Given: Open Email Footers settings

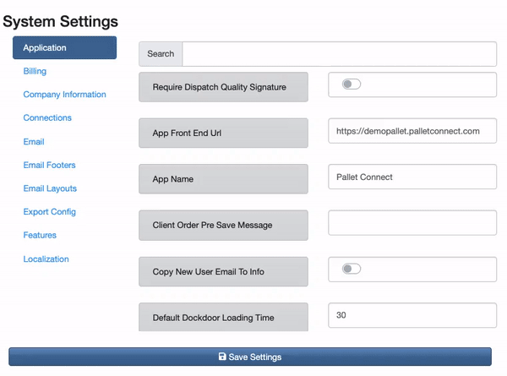Looking at the screenshot, I should pos(50,165).
